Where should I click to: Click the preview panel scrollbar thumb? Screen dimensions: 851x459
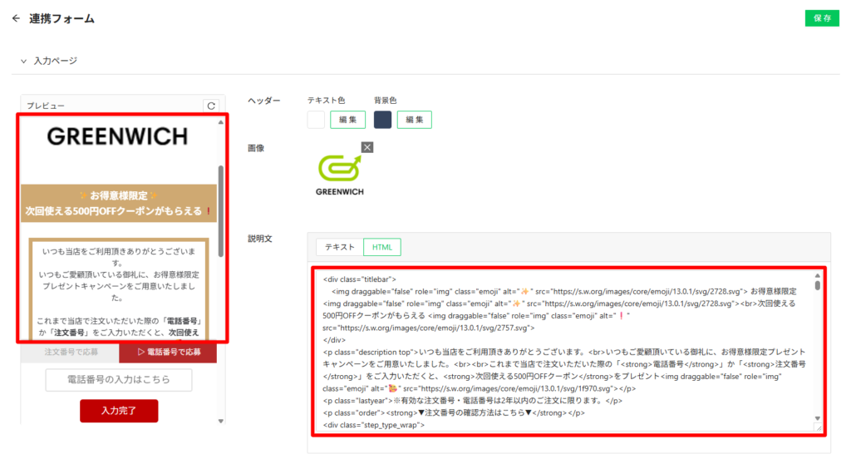click(221, 210)
